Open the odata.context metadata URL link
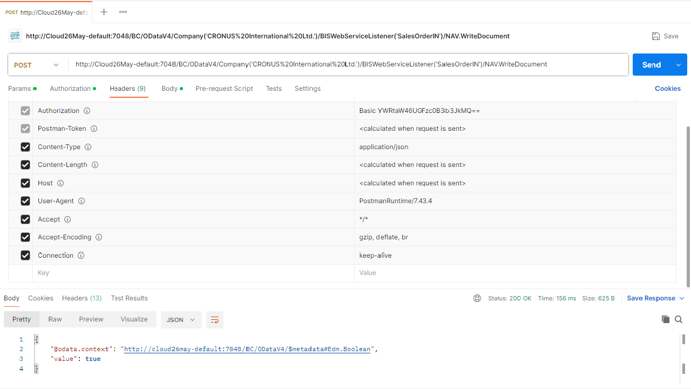 (x=247, y=349)
